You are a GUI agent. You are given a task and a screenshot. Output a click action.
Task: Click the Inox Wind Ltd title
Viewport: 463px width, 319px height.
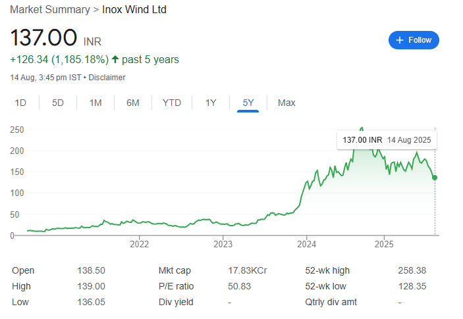[134, 9]
